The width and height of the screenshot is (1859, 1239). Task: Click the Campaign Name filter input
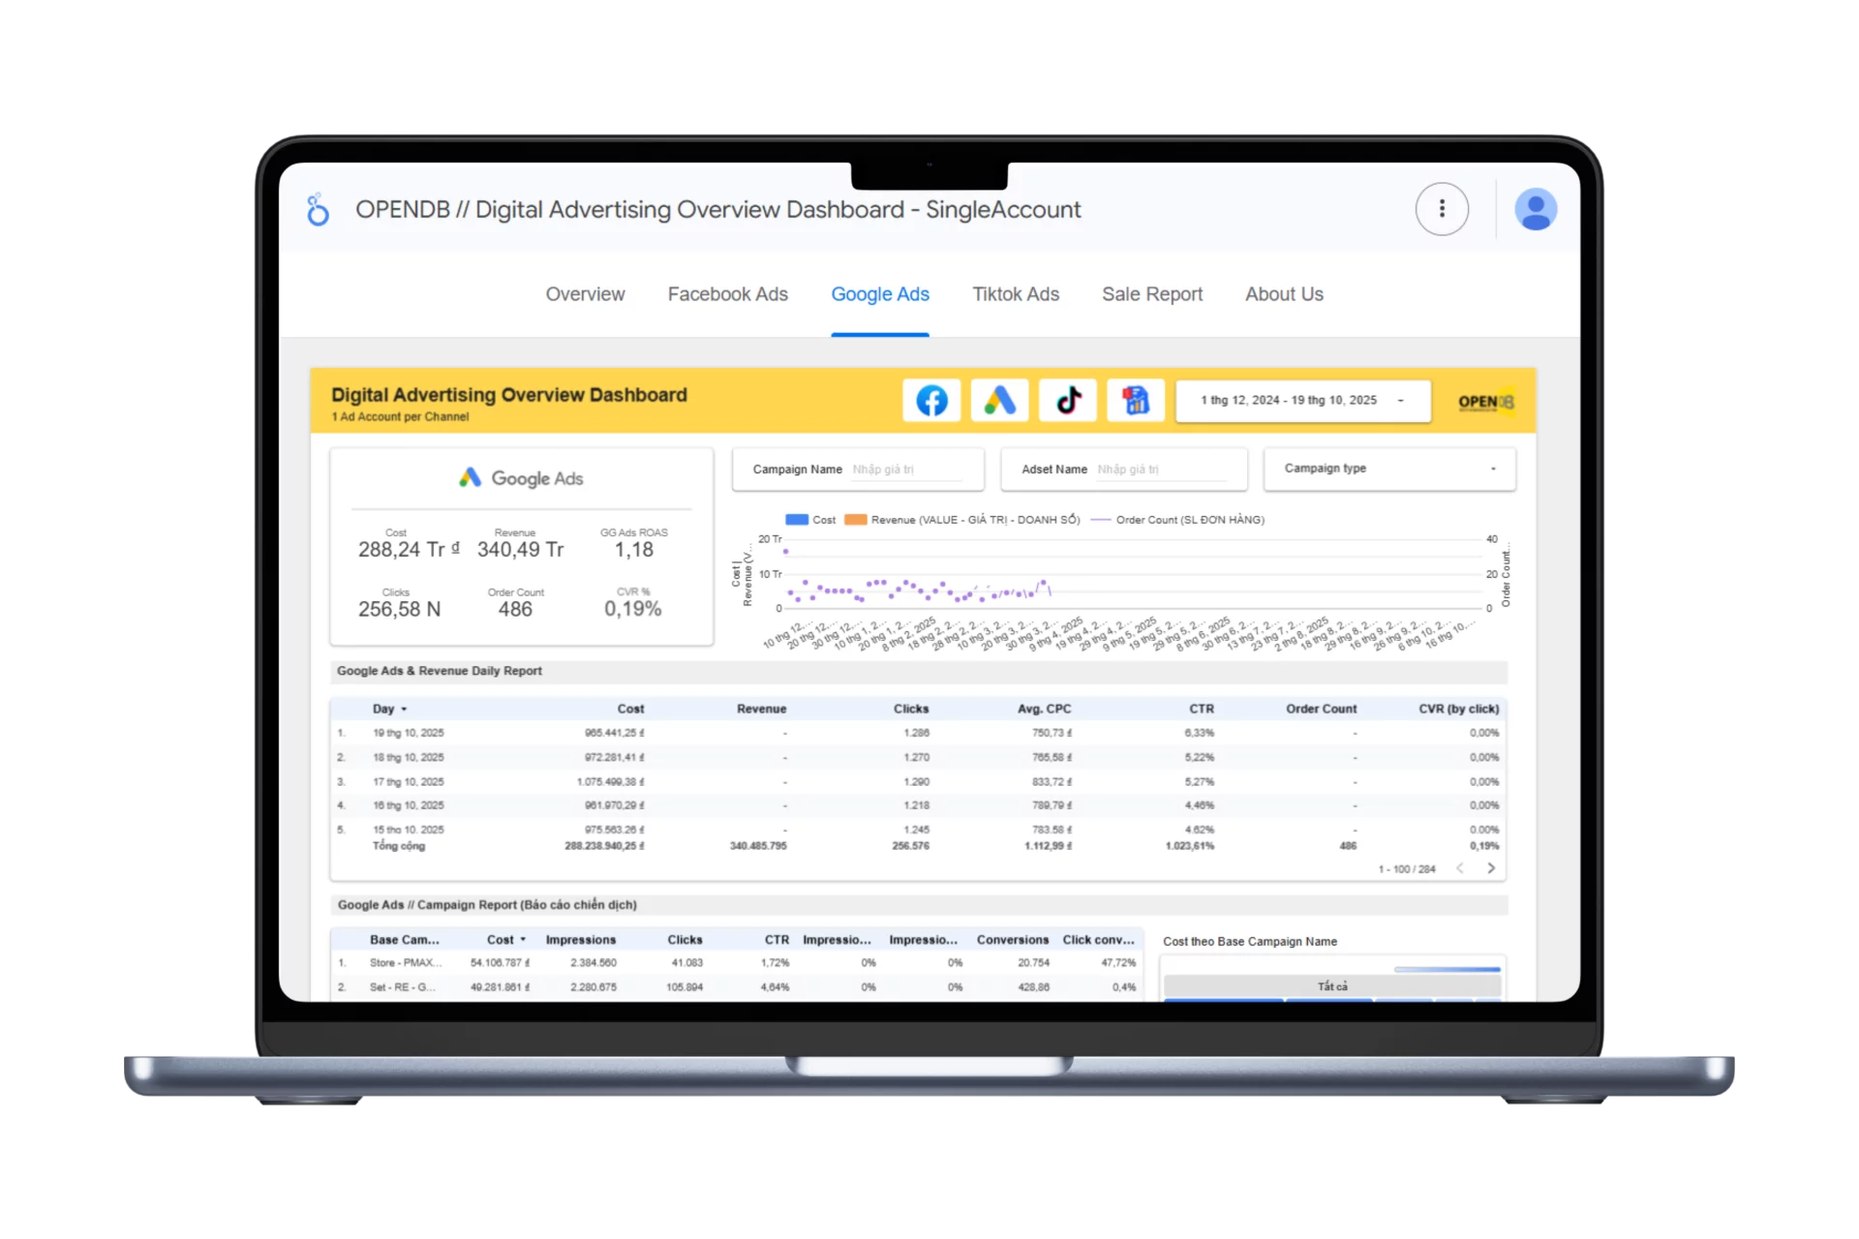[x=858, y=469]
